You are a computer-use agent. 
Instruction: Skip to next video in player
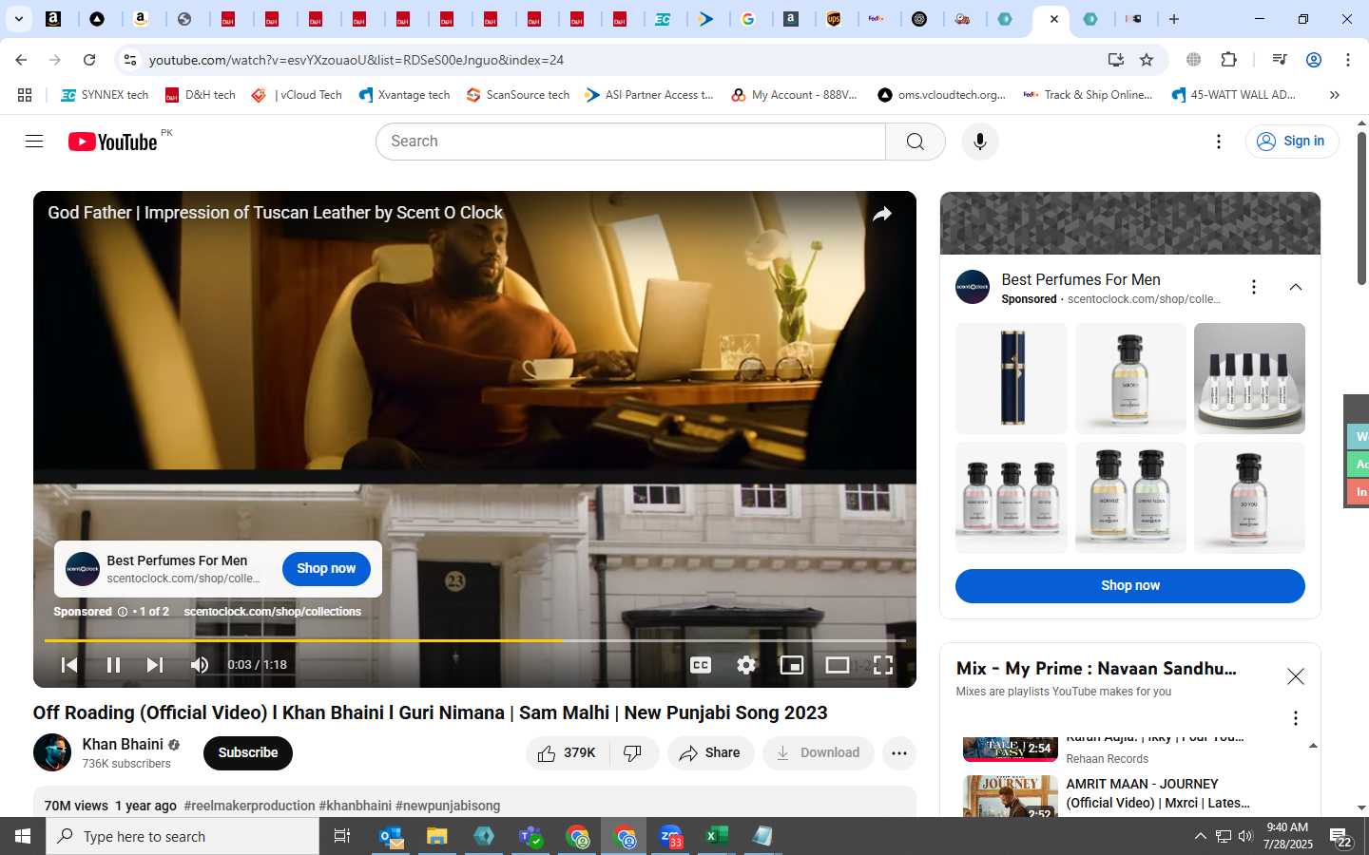click(x=155, y=665)
